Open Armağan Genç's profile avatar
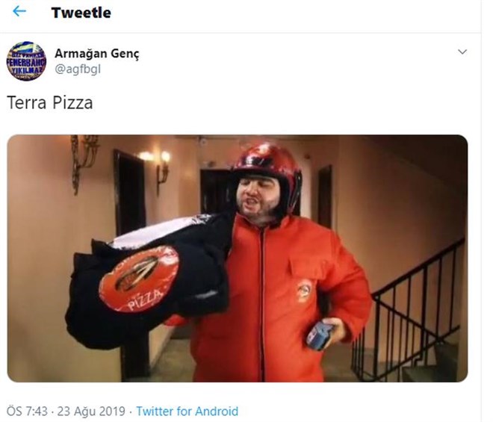This screenshot has height=422, width=493. coord(26,61)
